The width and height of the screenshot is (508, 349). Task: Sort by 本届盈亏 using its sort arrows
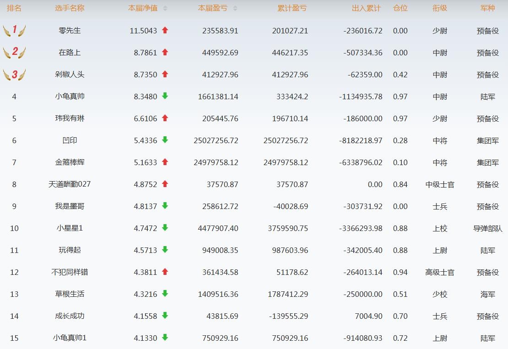[x=235, y=8]
